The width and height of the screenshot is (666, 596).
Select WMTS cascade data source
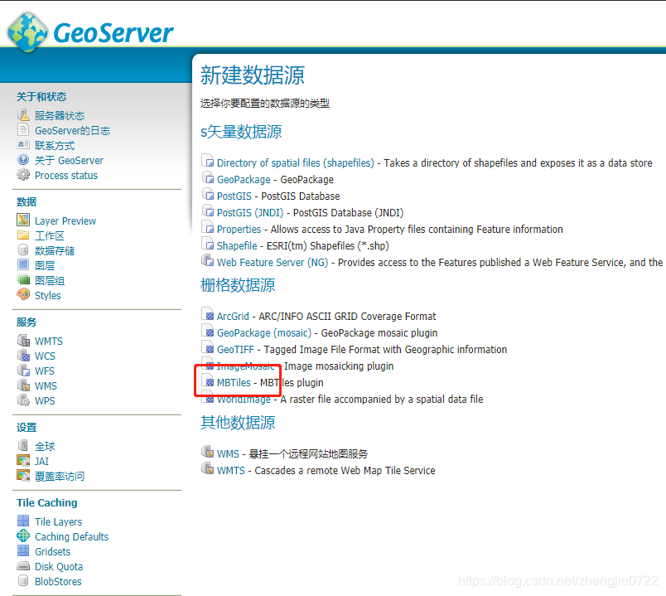(231, 470)
